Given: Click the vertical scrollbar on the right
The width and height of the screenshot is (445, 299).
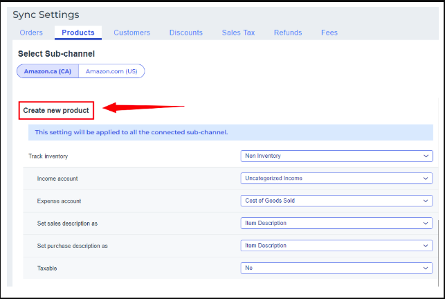Looking at the screenshot, I should click(437, 249).
